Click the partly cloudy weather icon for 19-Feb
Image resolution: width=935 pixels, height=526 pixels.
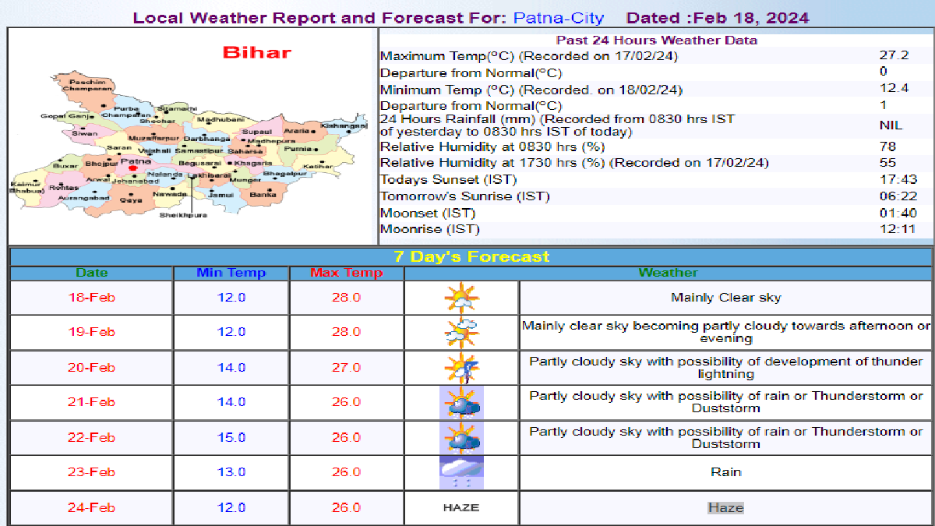pyautogui.click(x=461, y=331)
